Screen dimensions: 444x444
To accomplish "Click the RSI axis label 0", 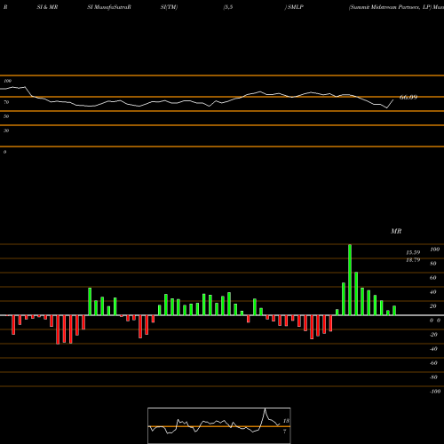I will point(4,152).
